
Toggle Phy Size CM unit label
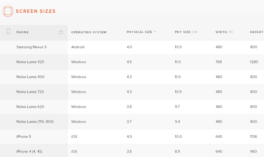[194, 32]
